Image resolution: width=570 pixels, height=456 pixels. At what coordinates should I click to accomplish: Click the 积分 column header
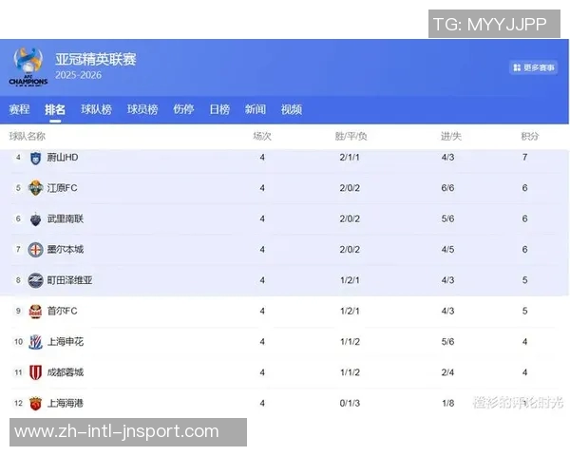530,137
